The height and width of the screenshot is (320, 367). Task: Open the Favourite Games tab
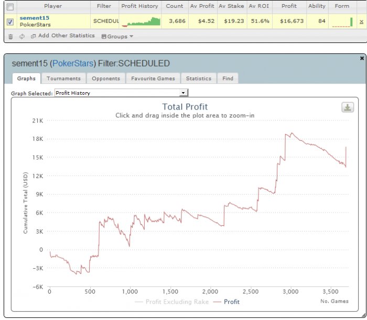tap(153, 79)
